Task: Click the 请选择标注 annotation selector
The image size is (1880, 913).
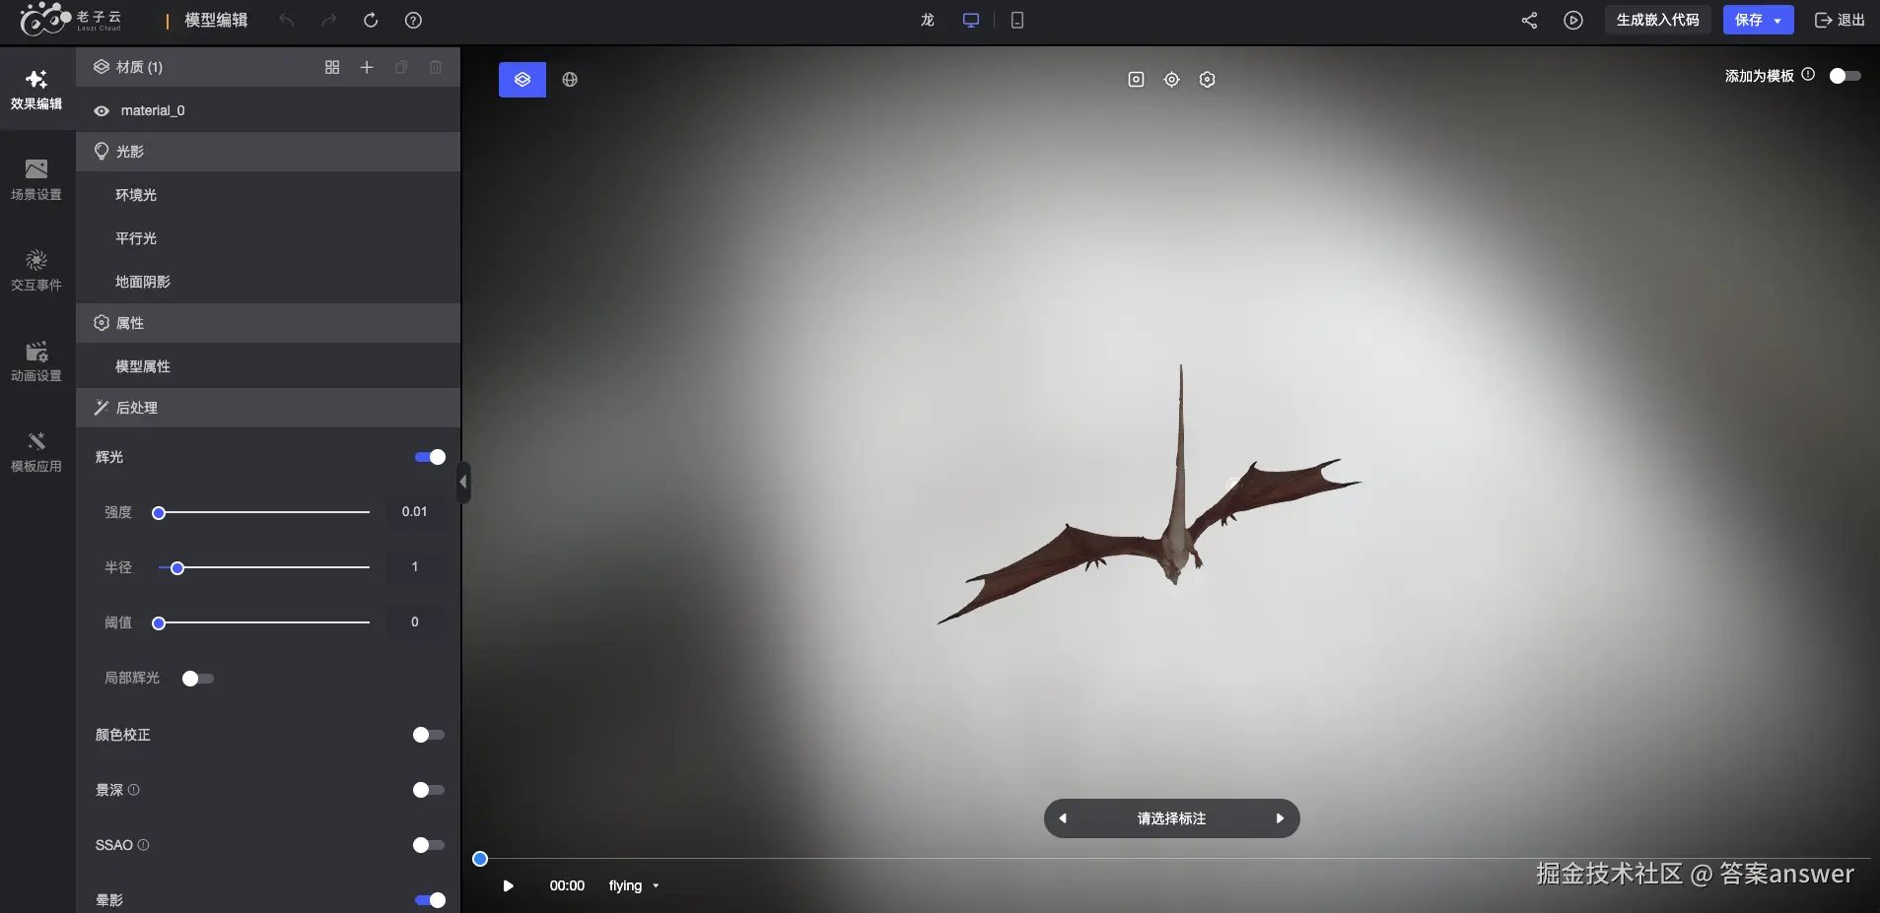Action: 1171,818
